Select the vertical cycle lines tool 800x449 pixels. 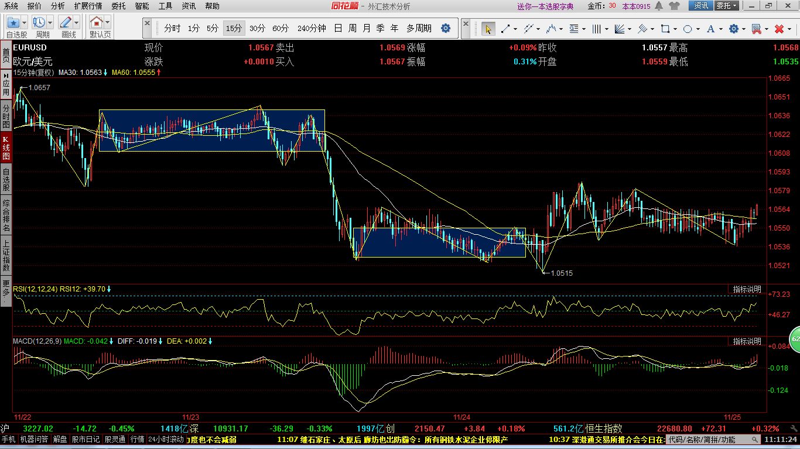(x=597, y=29)
